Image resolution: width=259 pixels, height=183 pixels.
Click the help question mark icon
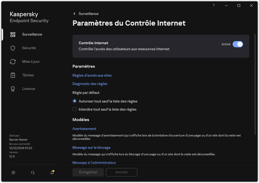[213, 5]
